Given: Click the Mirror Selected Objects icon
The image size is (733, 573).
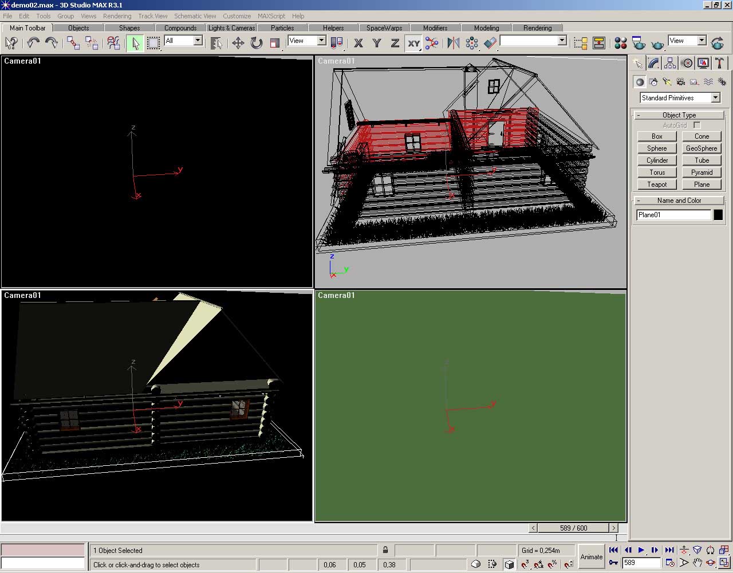Looking at the screenshot, I should click(x=453, y=43).
